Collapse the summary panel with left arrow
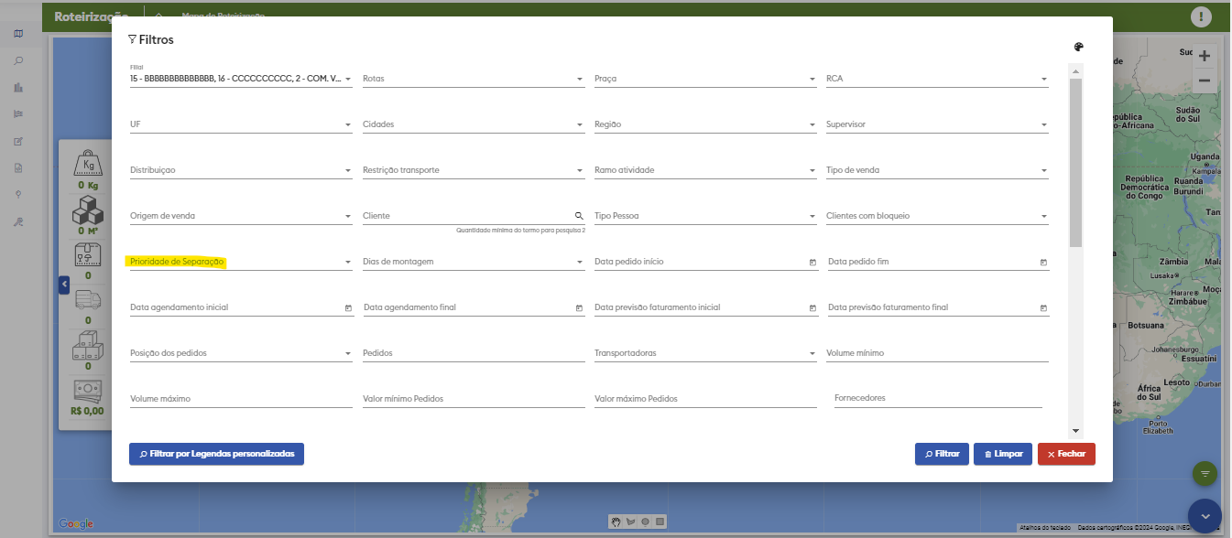This screenshot has height=538, width=1232. click(x=64, y=285)
